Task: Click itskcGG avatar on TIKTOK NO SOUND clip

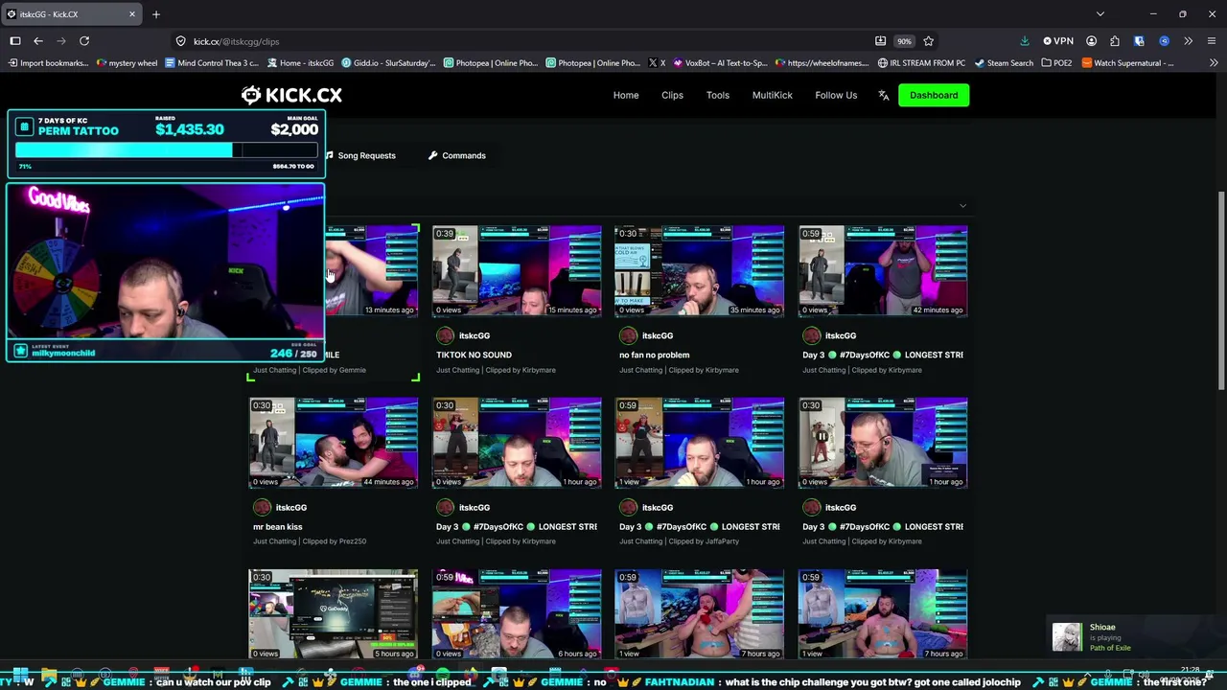Action: (x=445, y=335)
